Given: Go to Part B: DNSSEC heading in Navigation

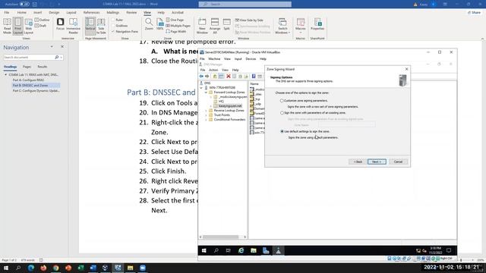Looking at the screenshot, I should (x=30, y=85).
